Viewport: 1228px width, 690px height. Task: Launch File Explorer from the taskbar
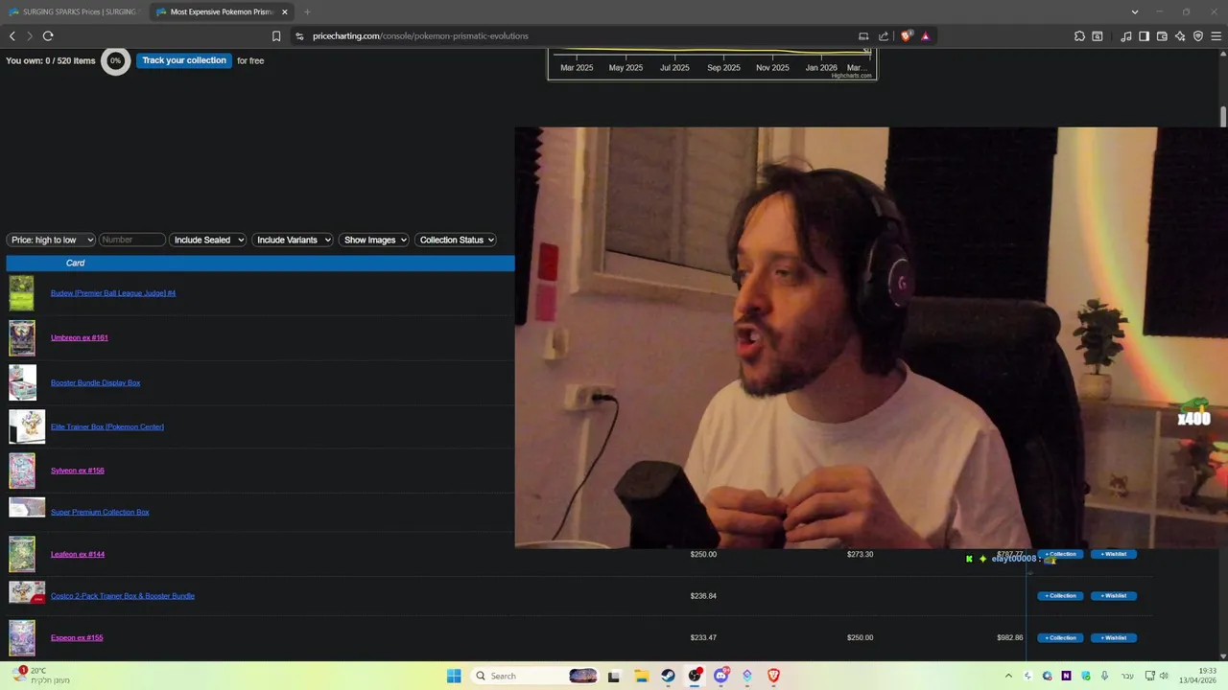(641, 676)
